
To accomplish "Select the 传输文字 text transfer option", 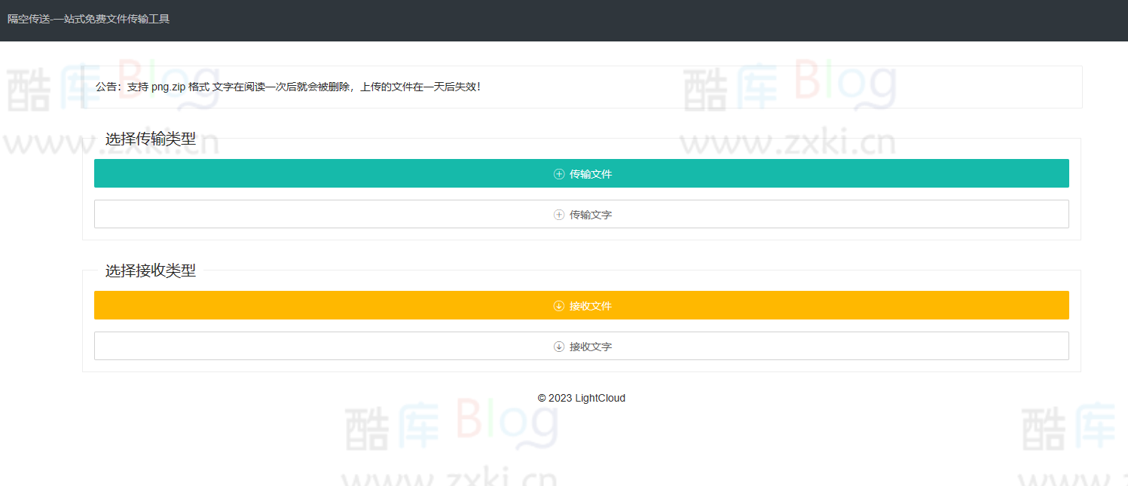I will click(x=581, y=214).
